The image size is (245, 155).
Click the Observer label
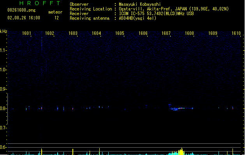tap(79, 4)
